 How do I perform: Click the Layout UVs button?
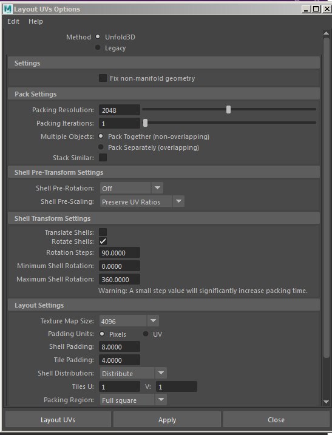pyautogui.click(x=58, y=419)
